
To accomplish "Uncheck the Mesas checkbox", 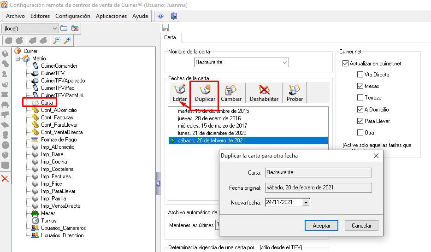I will (x=360, y=86).
